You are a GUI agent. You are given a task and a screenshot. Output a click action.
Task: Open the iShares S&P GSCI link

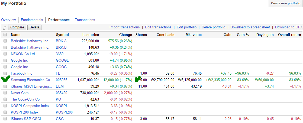coord(27,119)
